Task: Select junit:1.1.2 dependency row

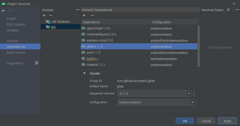Action: [x=139, y=52]
